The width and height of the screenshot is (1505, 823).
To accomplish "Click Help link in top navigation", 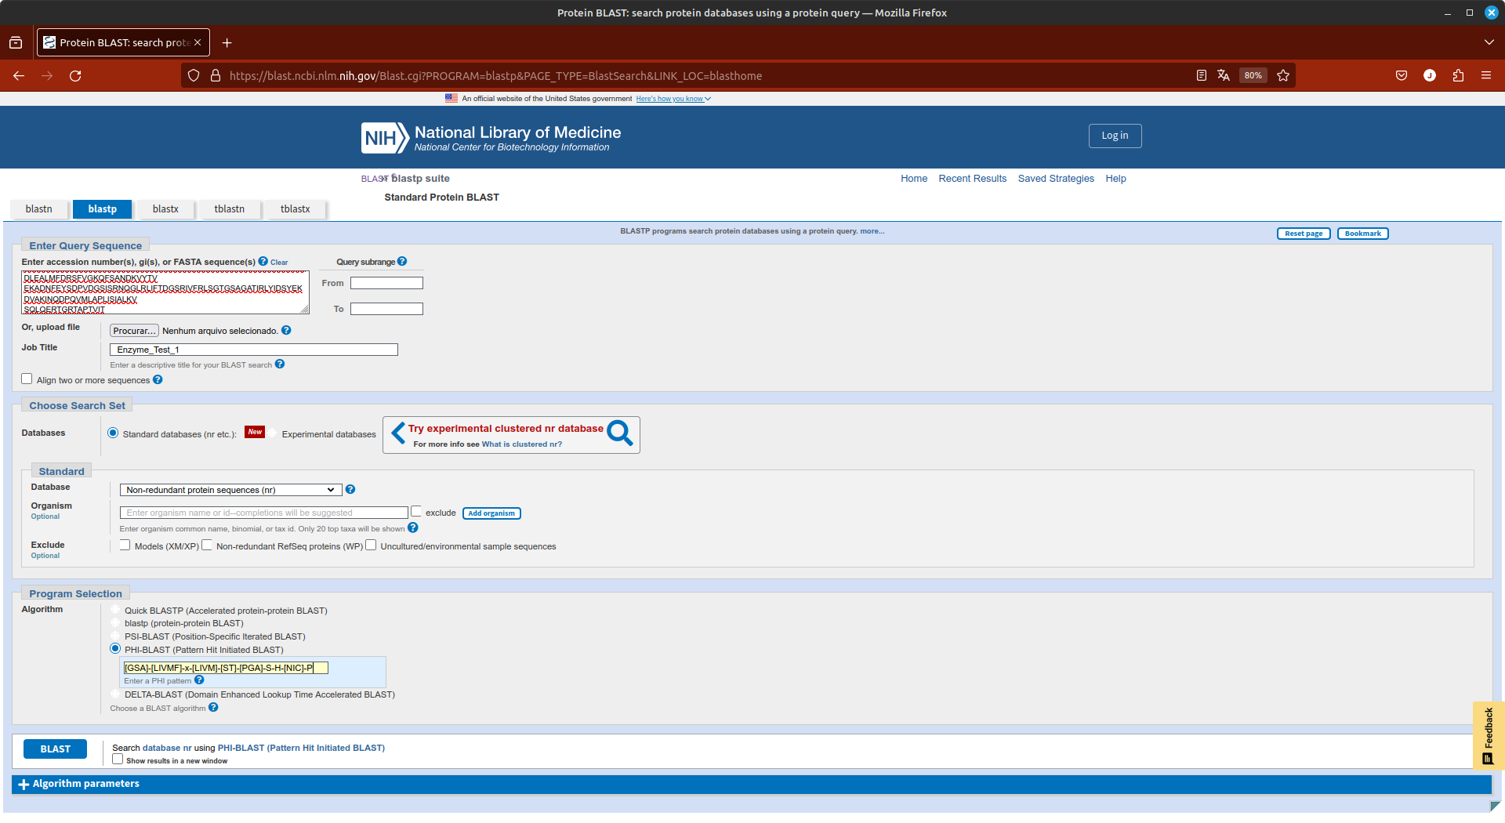I will [1115, 179].
